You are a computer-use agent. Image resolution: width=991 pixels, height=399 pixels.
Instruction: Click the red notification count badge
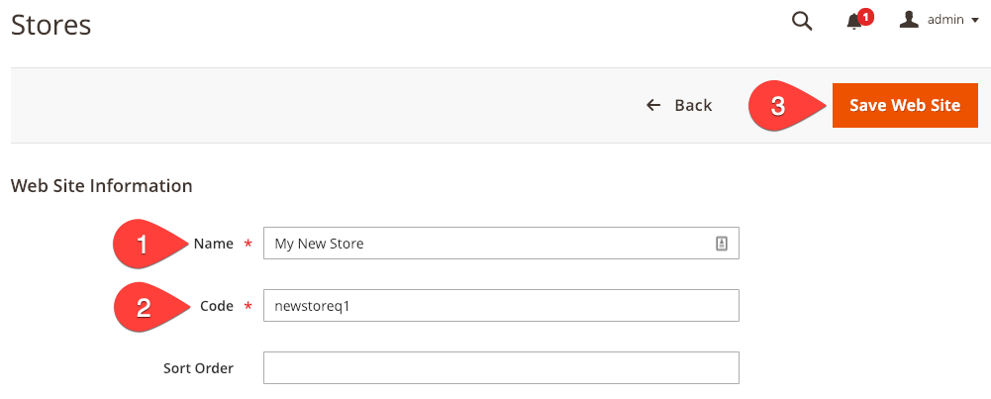[866, 16]
